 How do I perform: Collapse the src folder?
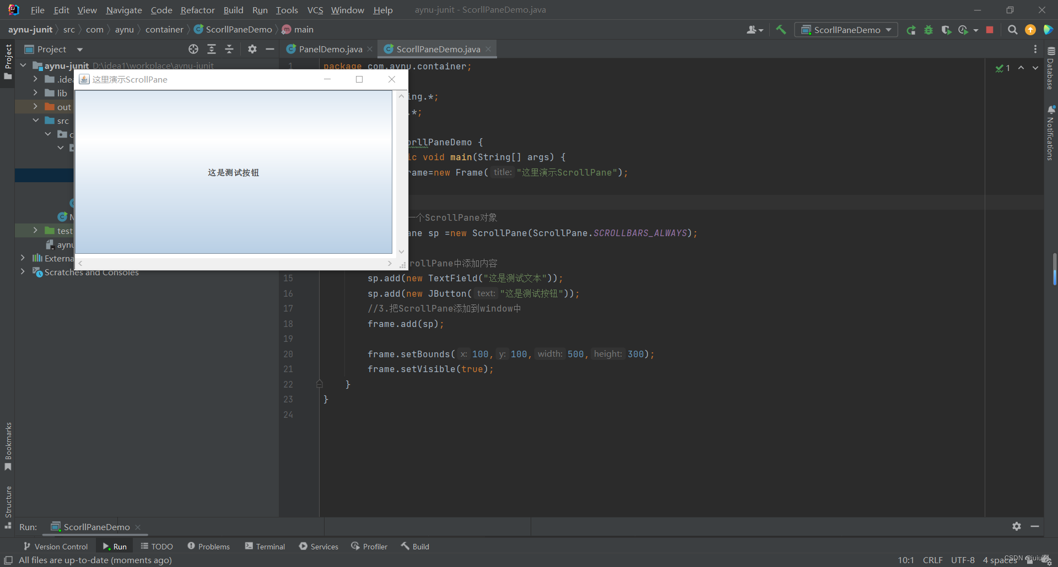pos(35,120)
